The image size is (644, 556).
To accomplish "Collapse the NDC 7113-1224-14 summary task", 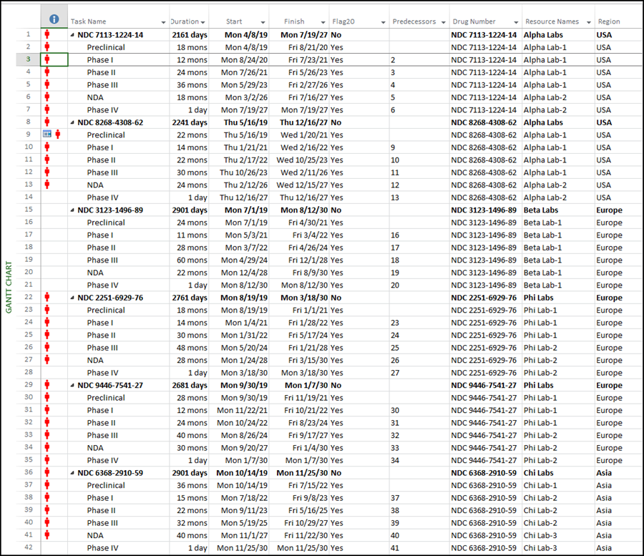I will coord(74,34).
